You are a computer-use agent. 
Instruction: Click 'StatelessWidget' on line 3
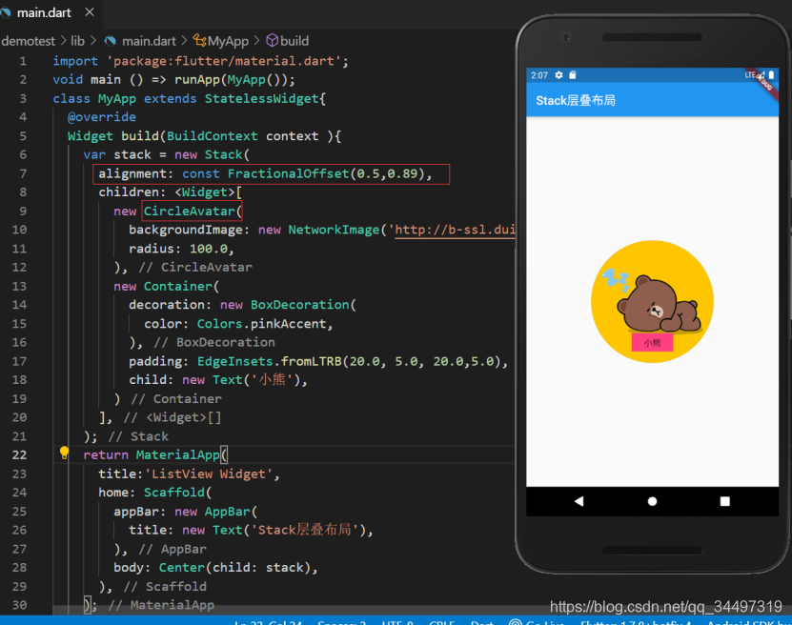point(262,98)
